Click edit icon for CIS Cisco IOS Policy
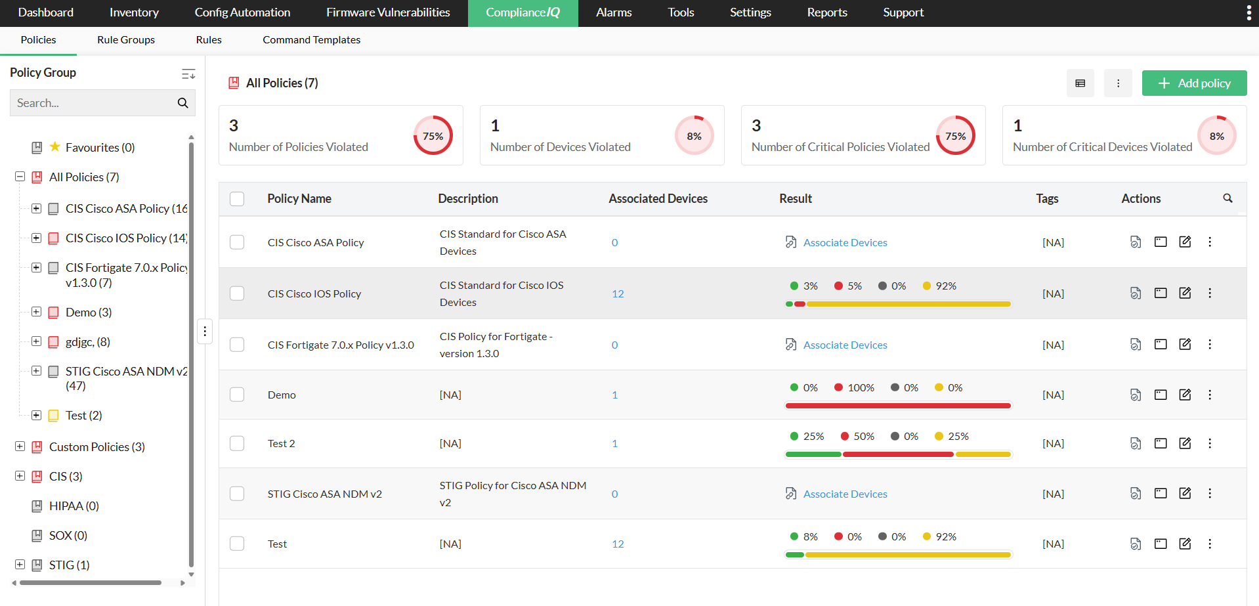 (x=1185, y=293)
